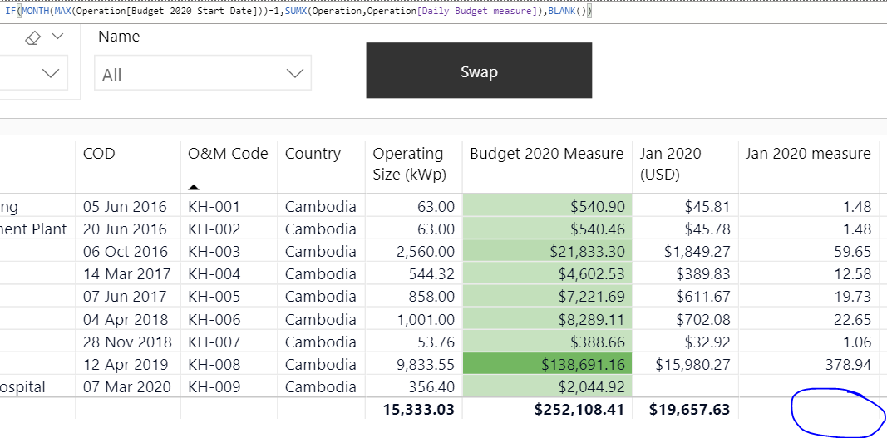Screen dimensions: 887x438
Task: Click the 07 Jun 2017 date cell
Action: point(125,297)
